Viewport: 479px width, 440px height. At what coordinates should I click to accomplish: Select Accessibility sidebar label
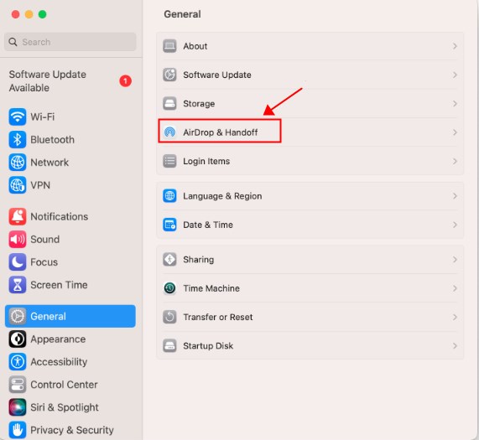pyautogui.click(x=59, y=362)
